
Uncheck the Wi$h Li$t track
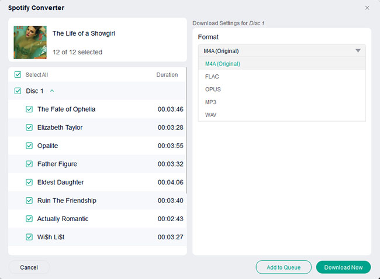tap(29, 237)
